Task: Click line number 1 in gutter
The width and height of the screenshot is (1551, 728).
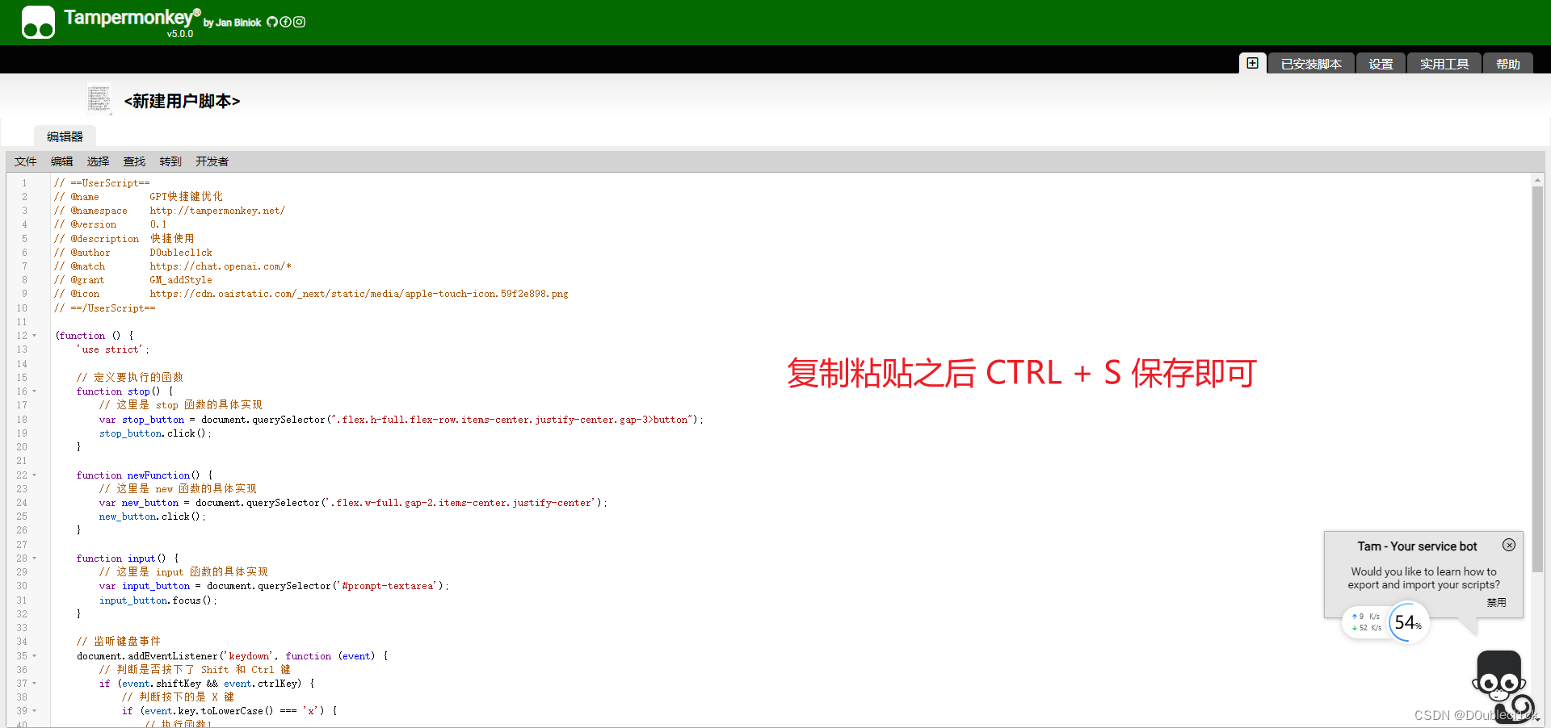Action: pos(24,183)
